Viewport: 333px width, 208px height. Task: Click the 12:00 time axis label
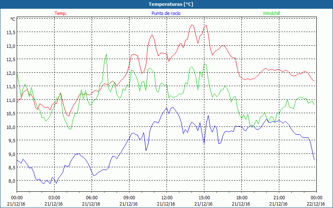coord(167,198)
